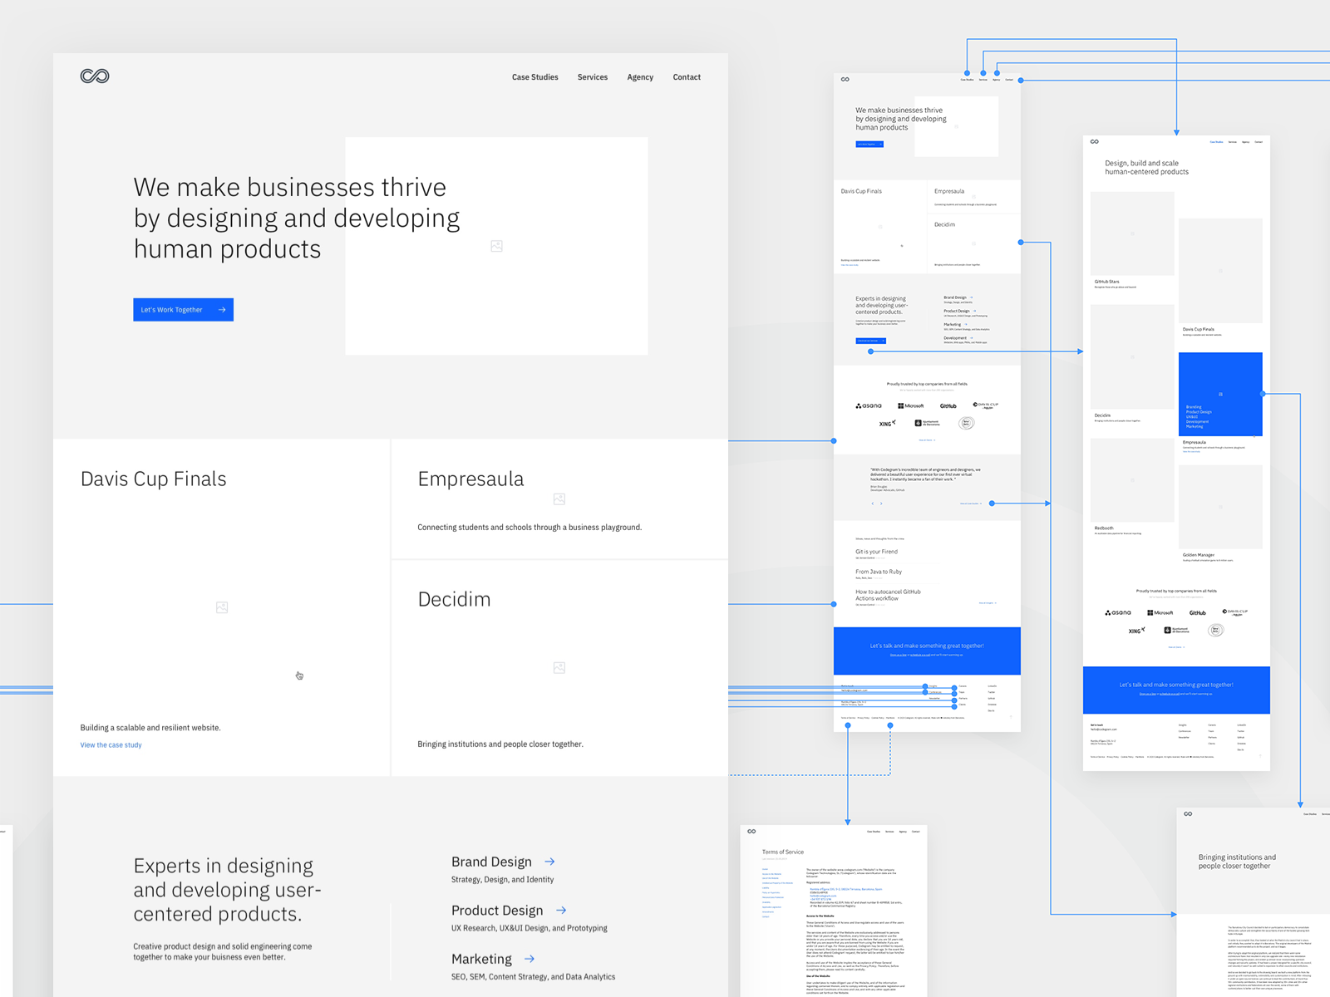The height and width of the screenshot is (997, 1330).
Task: Click the arrow beside Marketing
Action: click(530, 959)
